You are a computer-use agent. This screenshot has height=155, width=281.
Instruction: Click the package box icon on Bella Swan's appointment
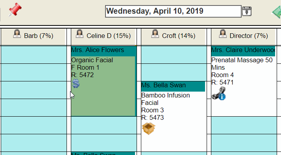[x=148, y=128]
